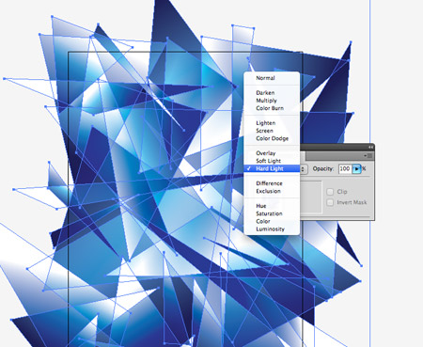Open the Opacity slider arrow button
Screen dimensions: 423x347
tap(356, 169)
